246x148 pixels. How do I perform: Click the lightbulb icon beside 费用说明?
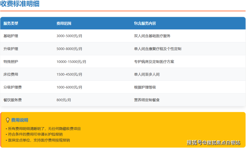pos(8,120)
